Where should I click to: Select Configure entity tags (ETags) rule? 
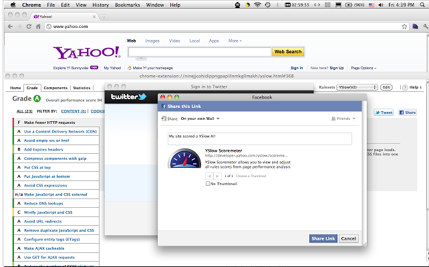click(x=56, y=240)
